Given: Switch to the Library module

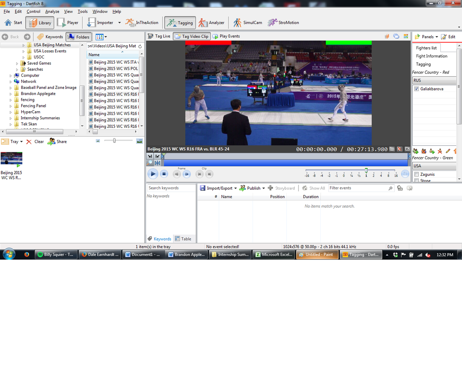Looking at the screenshot, I should coord(40,23).
